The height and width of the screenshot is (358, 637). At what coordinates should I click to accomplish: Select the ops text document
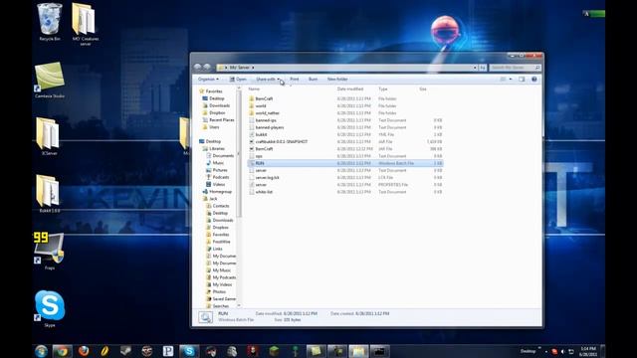point(345,156)
